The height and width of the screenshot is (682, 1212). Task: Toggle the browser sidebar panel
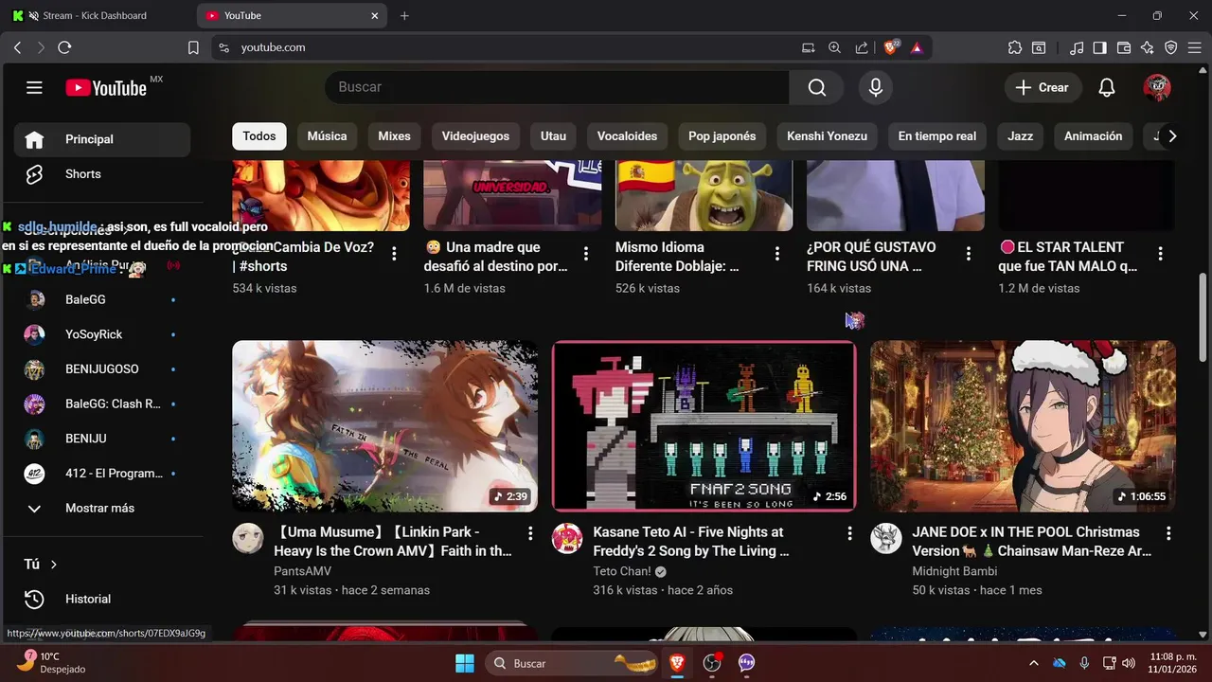(1100, 47)
